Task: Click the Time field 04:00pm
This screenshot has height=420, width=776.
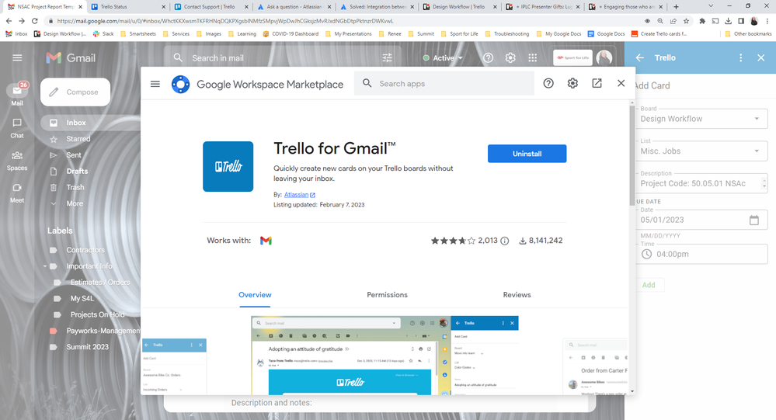Action: click(x=701, y=254)
